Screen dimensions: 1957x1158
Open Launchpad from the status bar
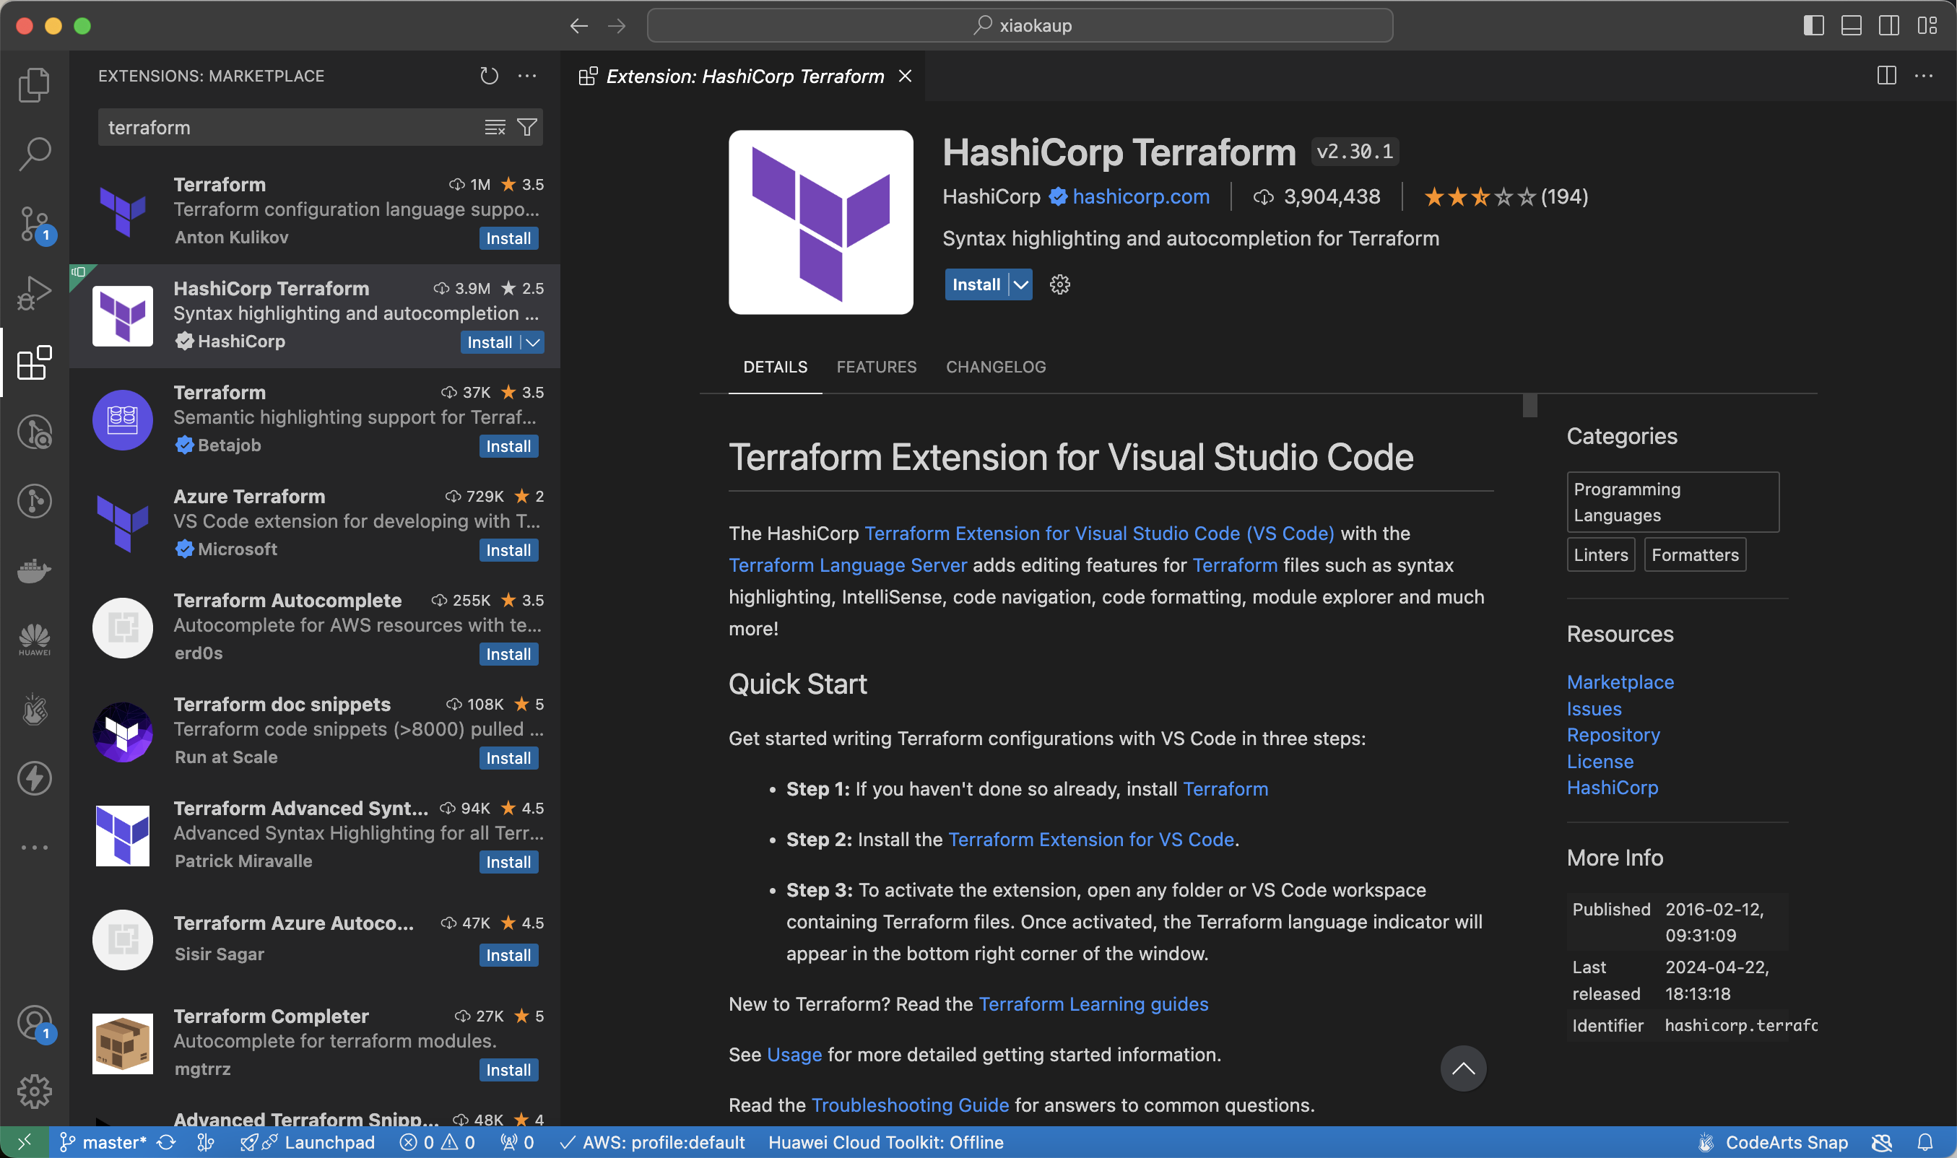coord(308,1142)
